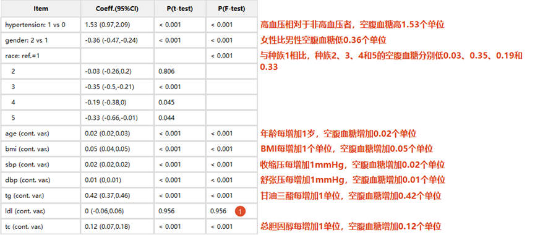The image size is (535, 235).
Task: Select the 'bmi (cont. var.)' row label
Action: click(27, 149)
